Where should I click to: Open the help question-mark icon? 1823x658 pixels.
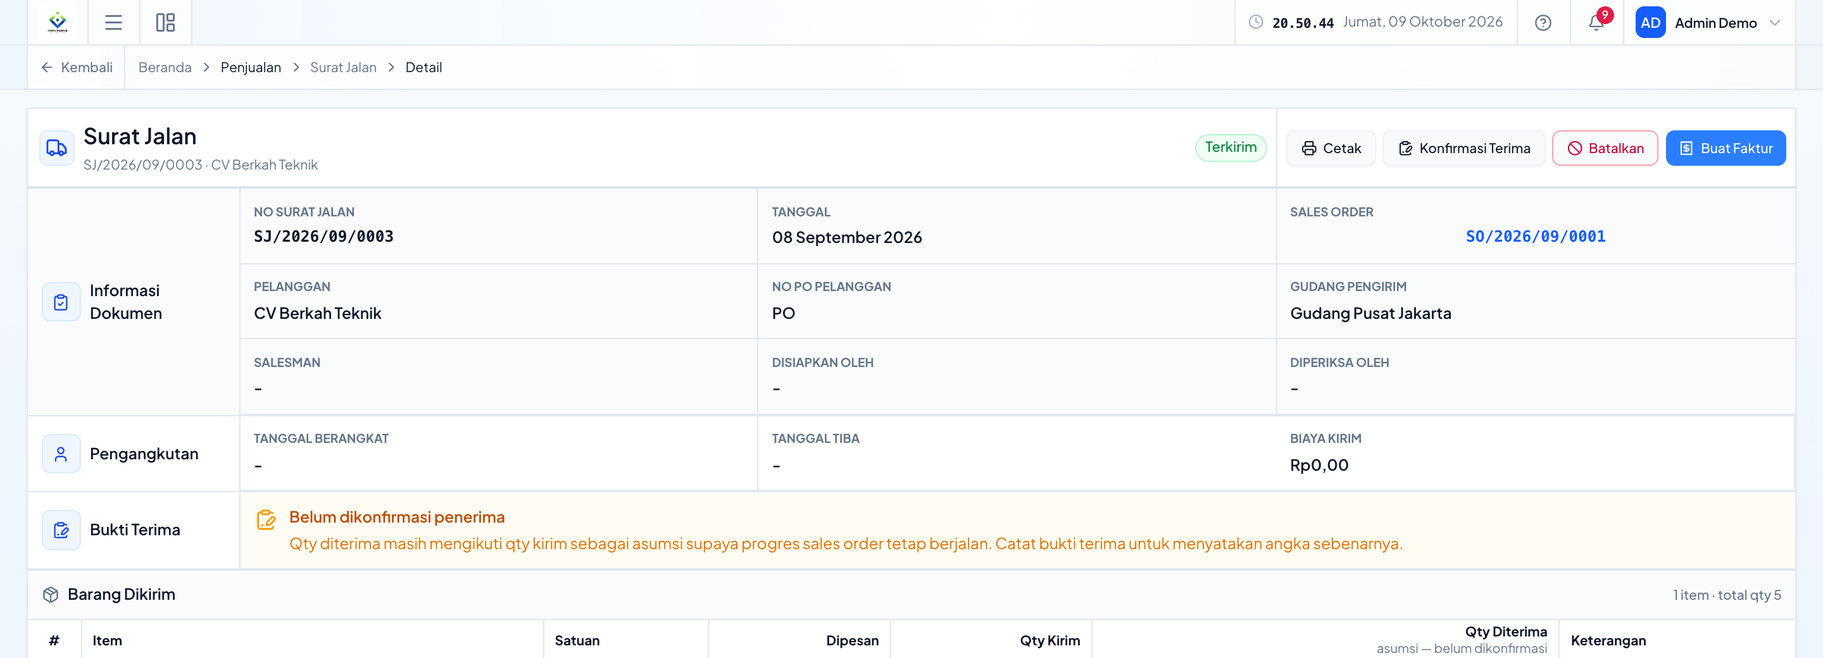1543,23
